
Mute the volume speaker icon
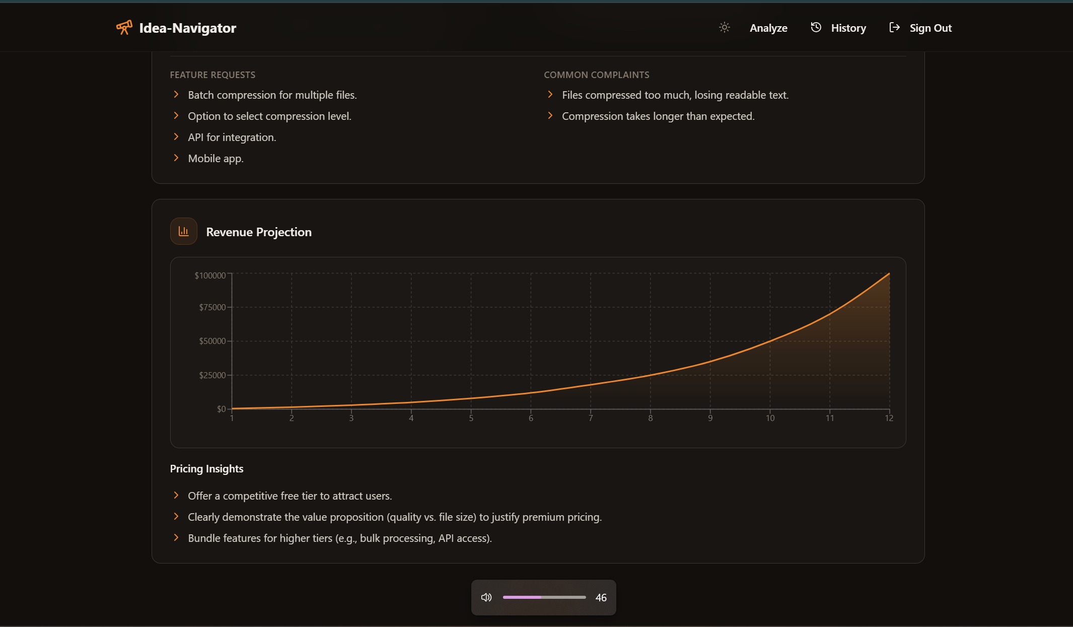pos(486,597)
